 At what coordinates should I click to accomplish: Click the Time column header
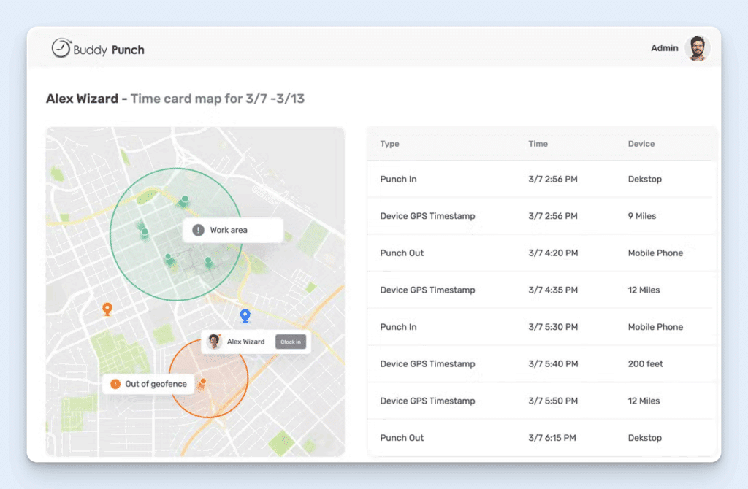point(538,144)
